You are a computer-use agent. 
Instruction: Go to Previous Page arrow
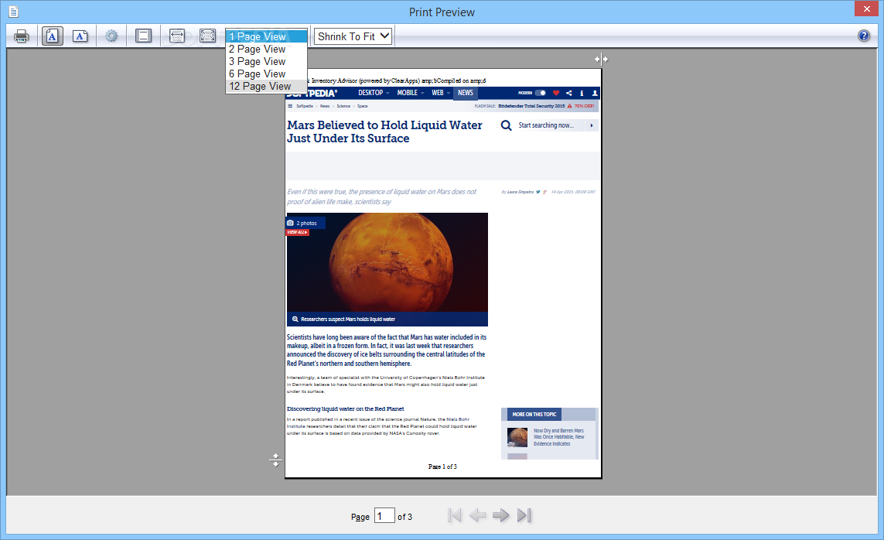coord(477,515)
